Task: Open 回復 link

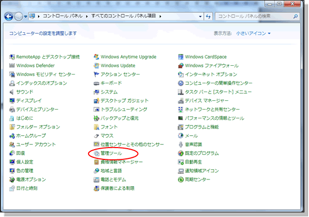Action: (21, 153)
